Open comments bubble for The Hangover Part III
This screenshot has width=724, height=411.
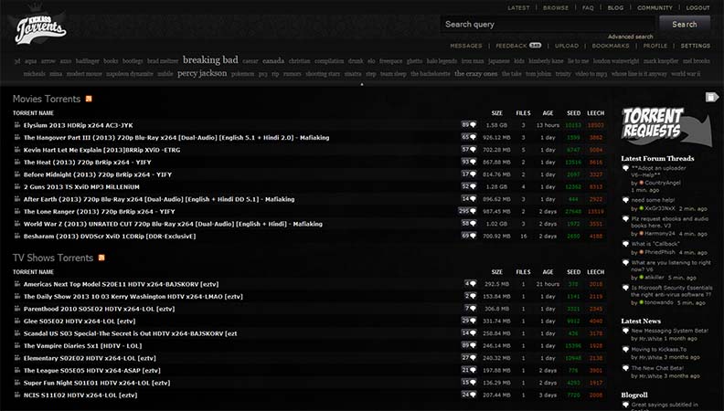point(469,138)
